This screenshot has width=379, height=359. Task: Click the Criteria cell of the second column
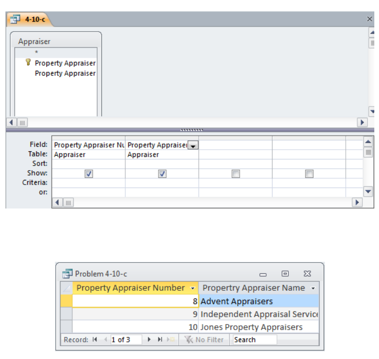tap(162, 183)
